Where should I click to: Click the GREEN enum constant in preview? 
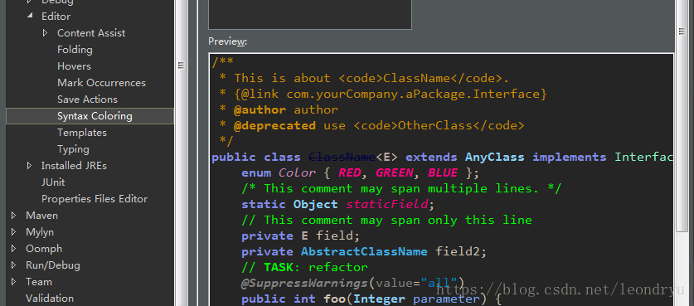click(x=394, y=172)
